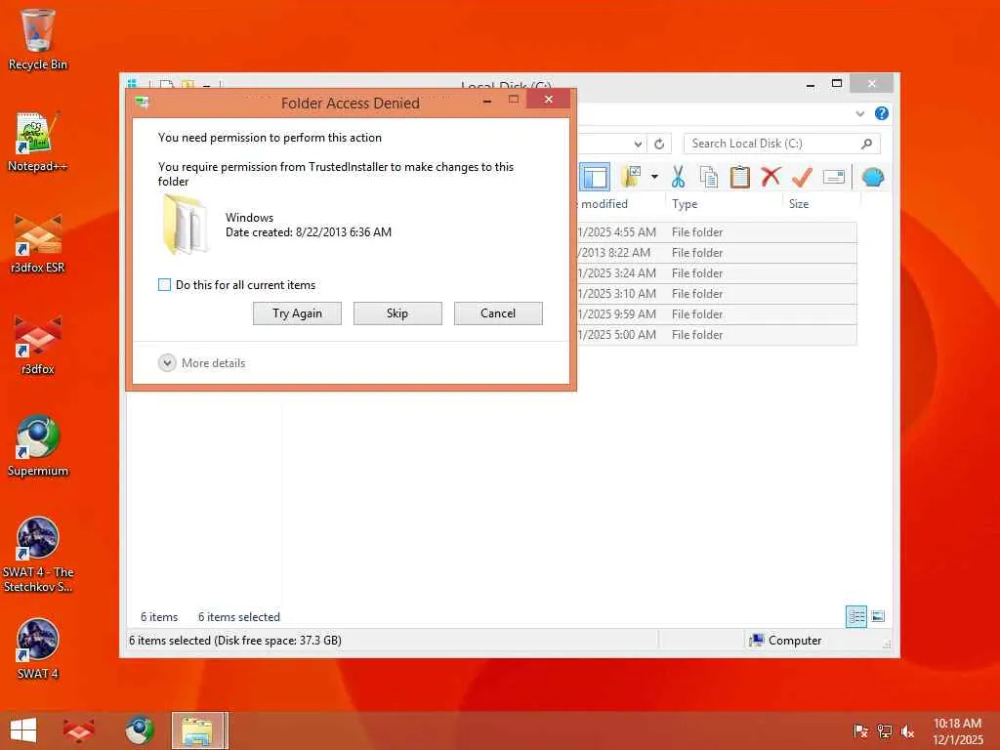Sort by the Type column header

[x=685, y=204]
